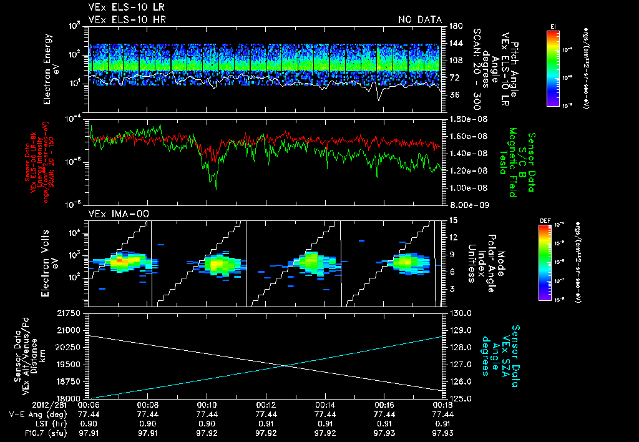Image resolution: width=639 pixels, height=442 pixels.
Task: Click the 18000 altitude tick value
Action: (68, 398)
